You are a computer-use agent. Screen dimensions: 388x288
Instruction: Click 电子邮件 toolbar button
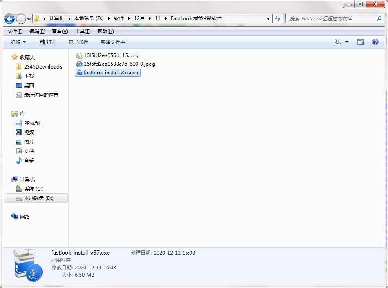click(78, 42)
